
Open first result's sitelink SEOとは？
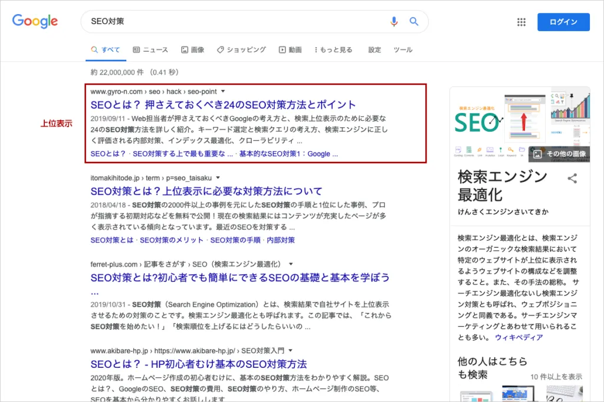pyautogui.click(x=108, y=154)
